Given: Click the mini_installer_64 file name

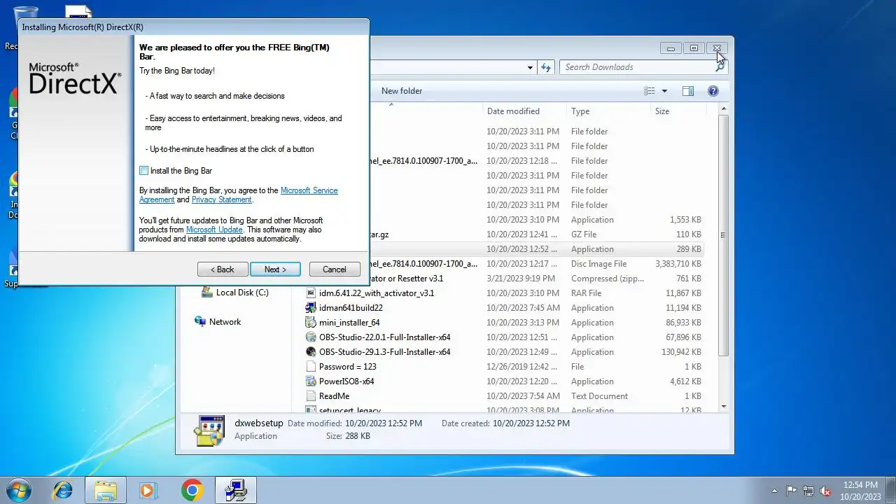Looking at the screenshot, I should pyautogui.click(x=349, y=323).
